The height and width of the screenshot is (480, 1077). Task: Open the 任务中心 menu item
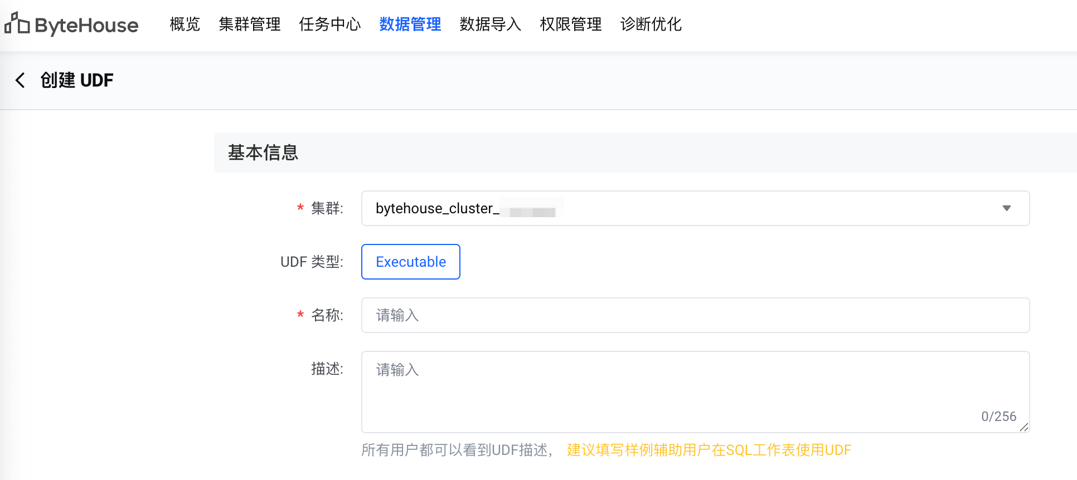coord(330,24)
